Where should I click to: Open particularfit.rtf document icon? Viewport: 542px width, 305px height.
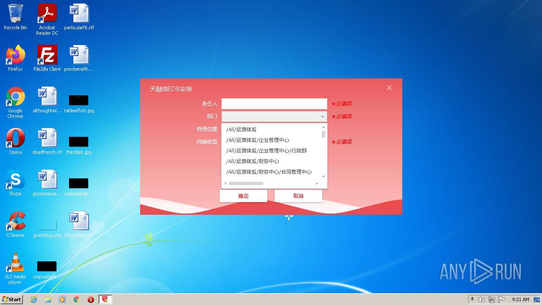tap(79, 17)
